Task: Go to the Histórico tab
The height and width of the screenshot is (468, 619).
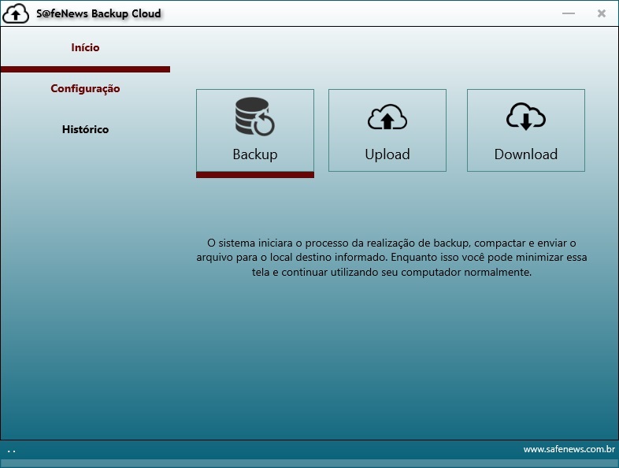Action: (x=85, y=129)
